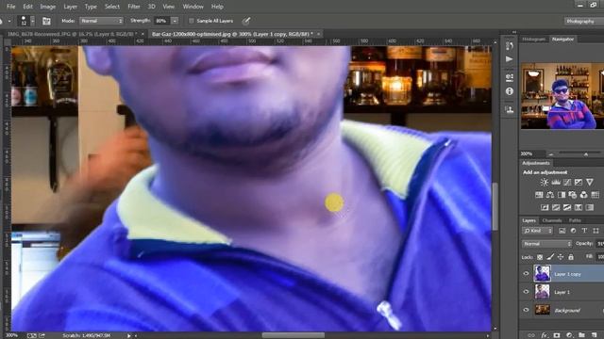Add a Vibrance adjustment
604x339 pixels.
pyautogui.click(x=590, y=182)
